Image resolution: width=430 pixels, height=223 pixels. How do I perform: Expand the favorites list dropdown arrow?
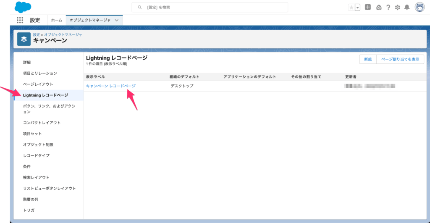(357, 8)
